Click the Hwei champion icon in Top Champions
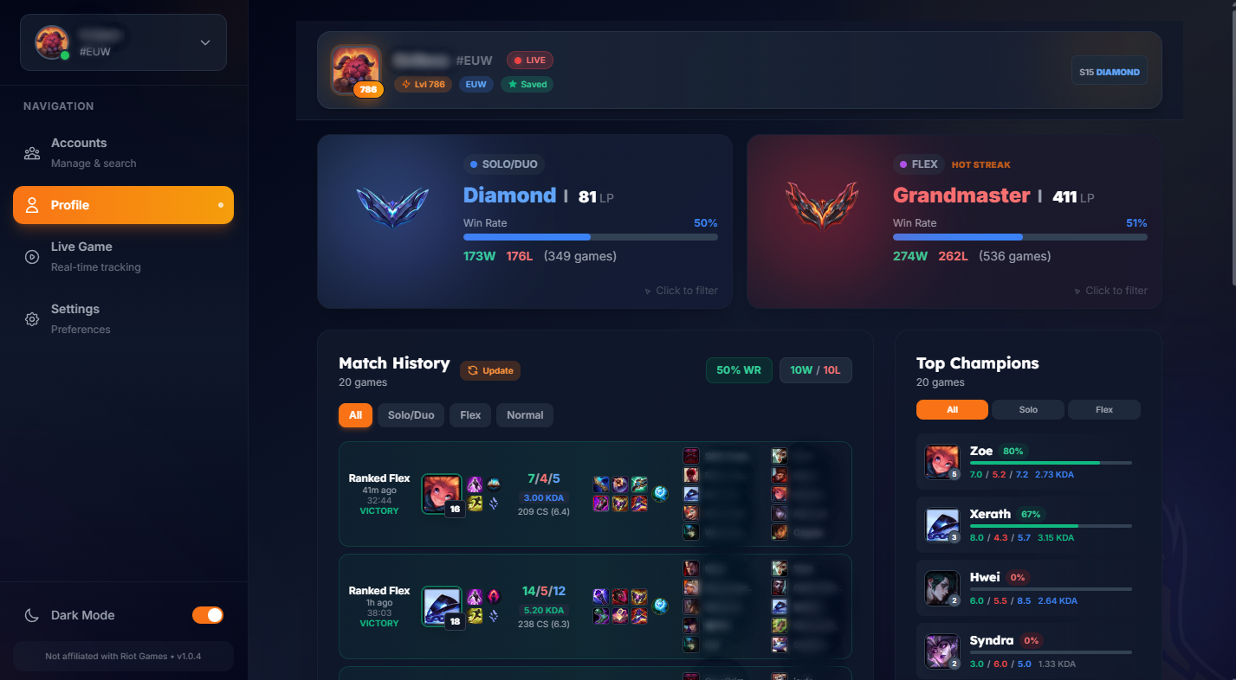The height and width of the screenshot is (680, 1236). point(942,588)
